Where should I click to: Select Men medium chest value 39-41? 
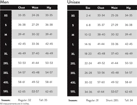pyautogui.click(x=21, y=34)
